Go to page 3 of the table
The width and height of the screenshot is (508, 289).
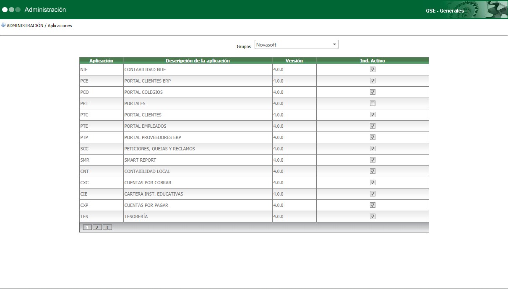coord(107,227)
